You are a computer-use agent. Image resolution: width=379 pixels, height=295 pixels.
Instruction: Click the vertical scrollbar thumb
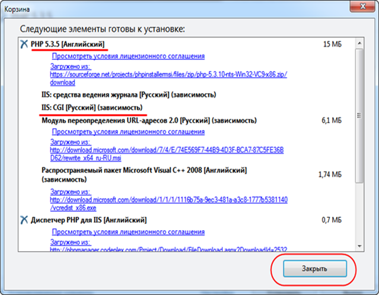(x=359, y=116)
